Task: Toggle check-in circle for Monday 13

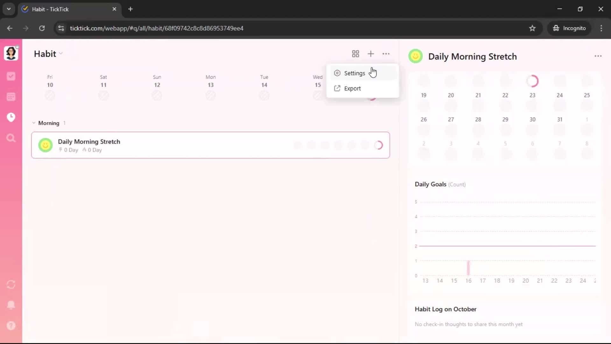Action: point(210,95)
